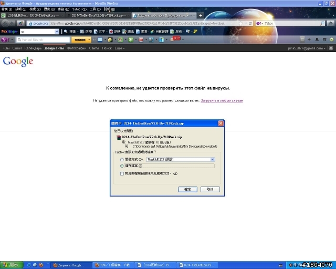
Task: Expand the weather 24° dropdown arrow
Action: coord(183,40)
